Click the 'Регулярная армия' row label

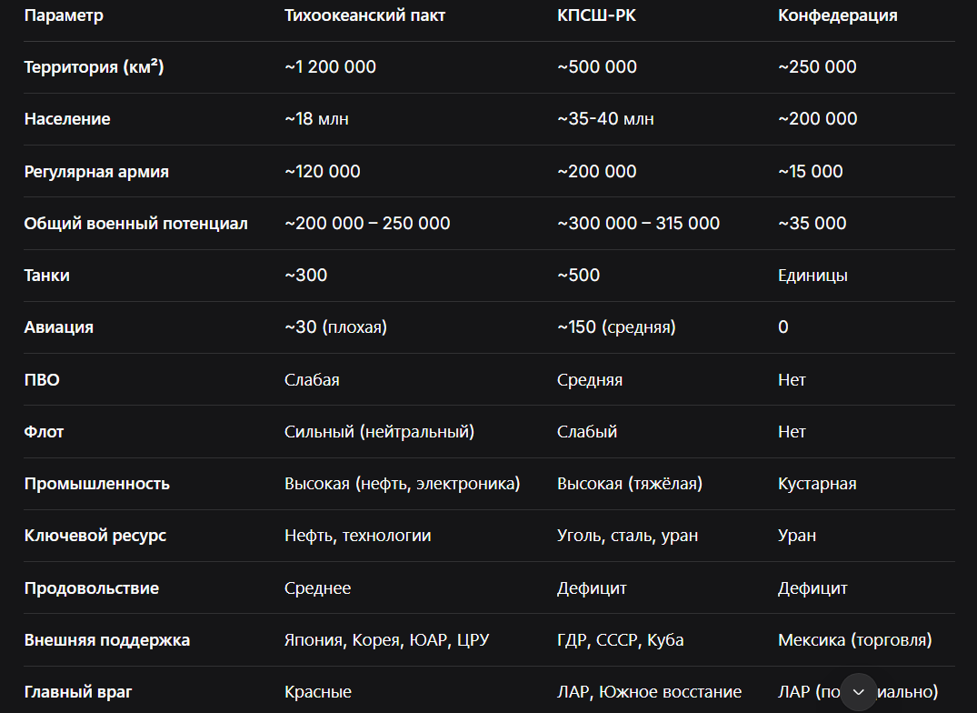(x=96, y=171)
